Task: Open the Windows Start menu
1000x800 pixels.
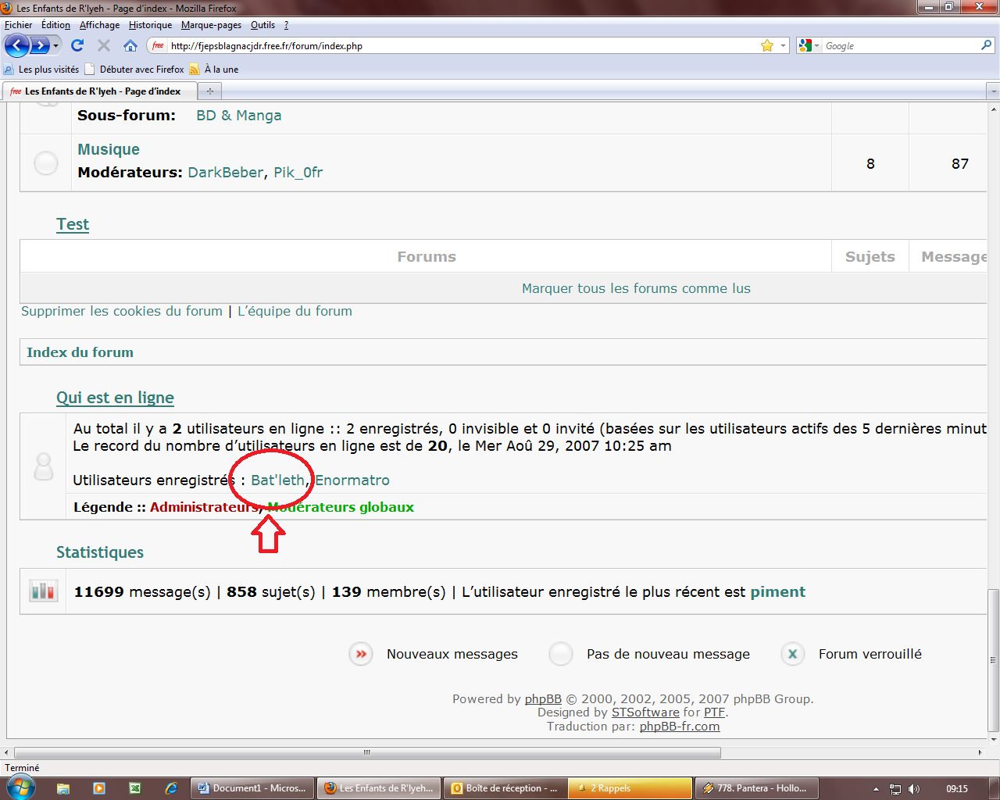Action: coord(20,787)
